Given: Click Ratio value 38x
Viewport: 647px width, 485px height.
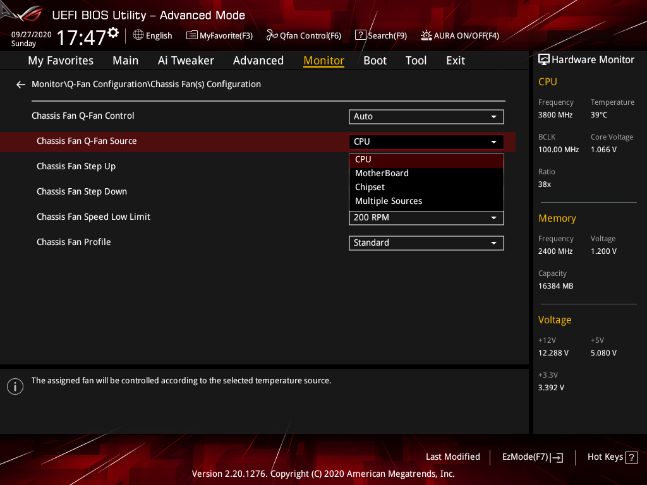Looking at the screenshot, I should click(544, 184).
